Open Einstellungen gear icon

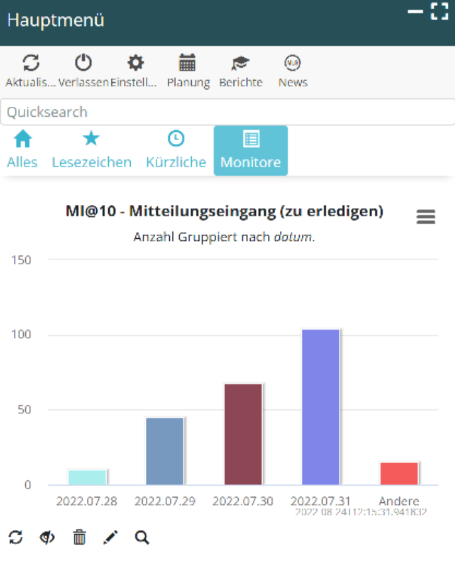tap(135, 63)
